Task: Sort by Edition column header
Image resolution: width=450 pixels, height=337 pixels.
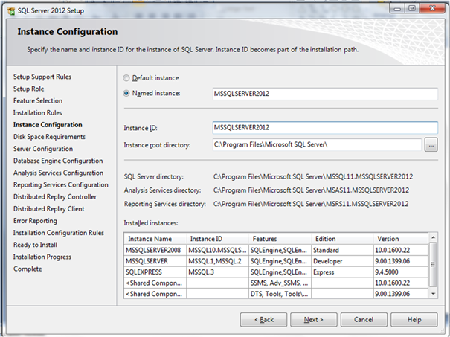Action: (342, 239)
